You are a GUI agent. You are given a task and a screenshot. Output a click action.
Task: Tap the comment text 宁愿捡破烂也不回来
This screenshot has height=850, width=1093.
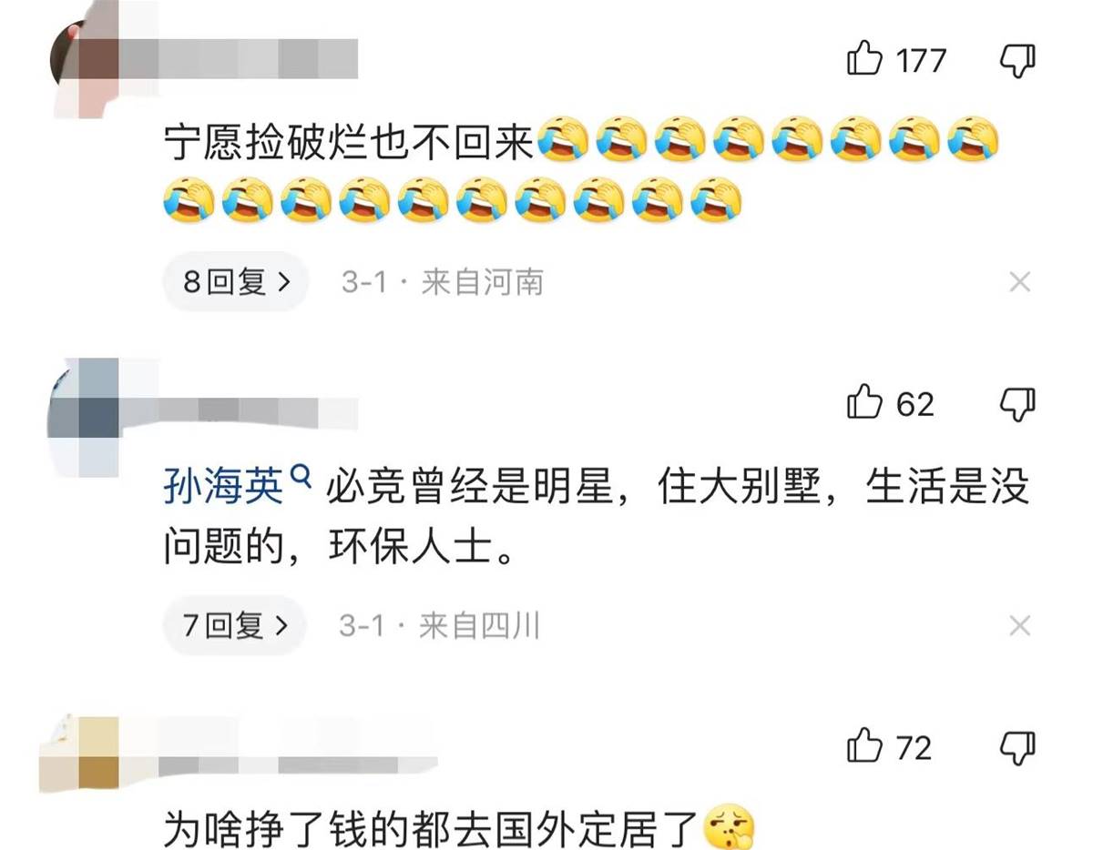(x=348, y=144)
